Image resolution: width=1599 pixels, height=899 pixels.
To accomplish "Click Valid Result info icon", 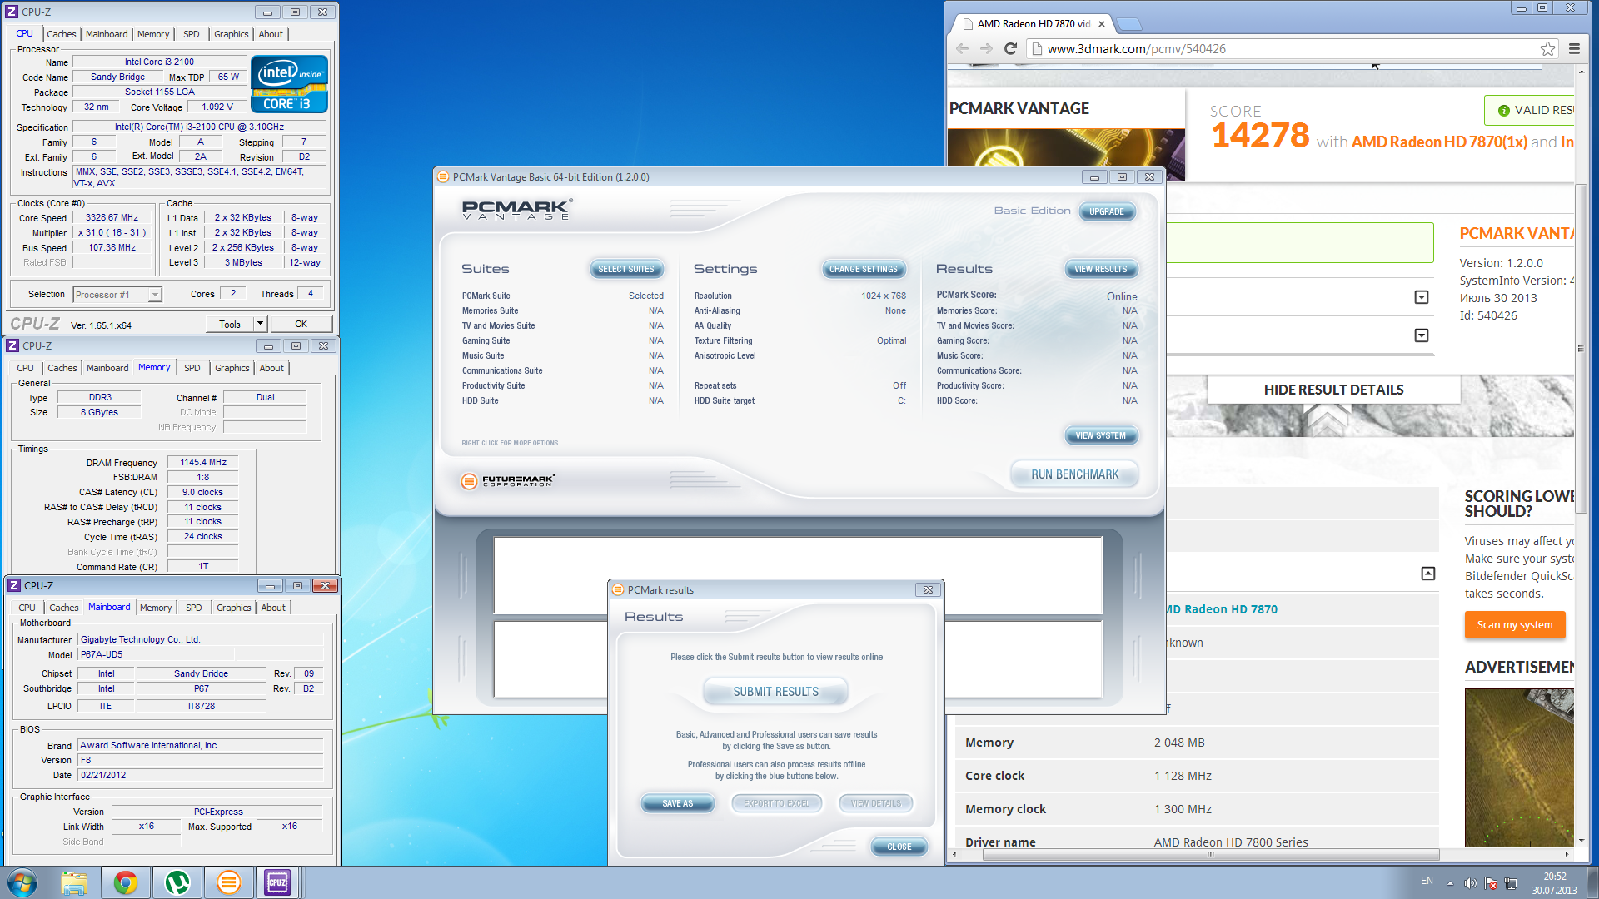I will click(x=1503, y=111).
